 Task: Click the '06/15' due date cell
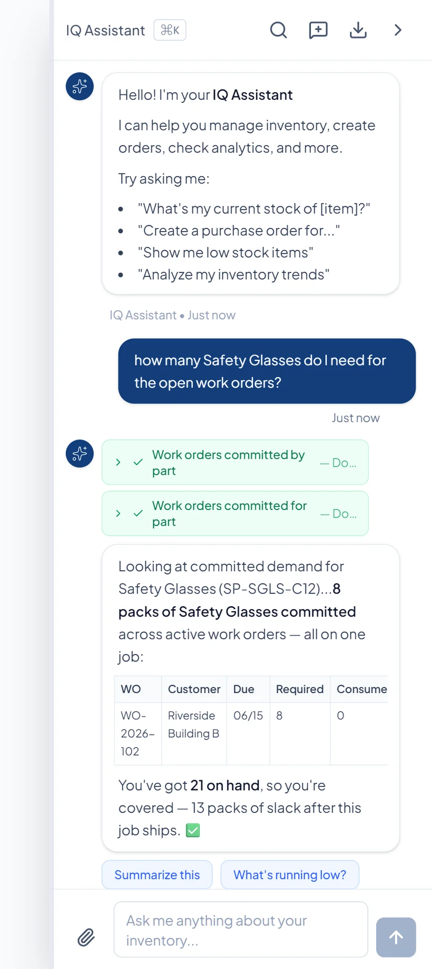(x=248, y=733)
